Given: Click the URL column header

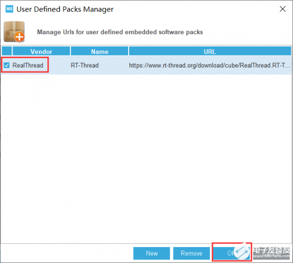Looking at the screenshot, I should click(x=210, y=51).
